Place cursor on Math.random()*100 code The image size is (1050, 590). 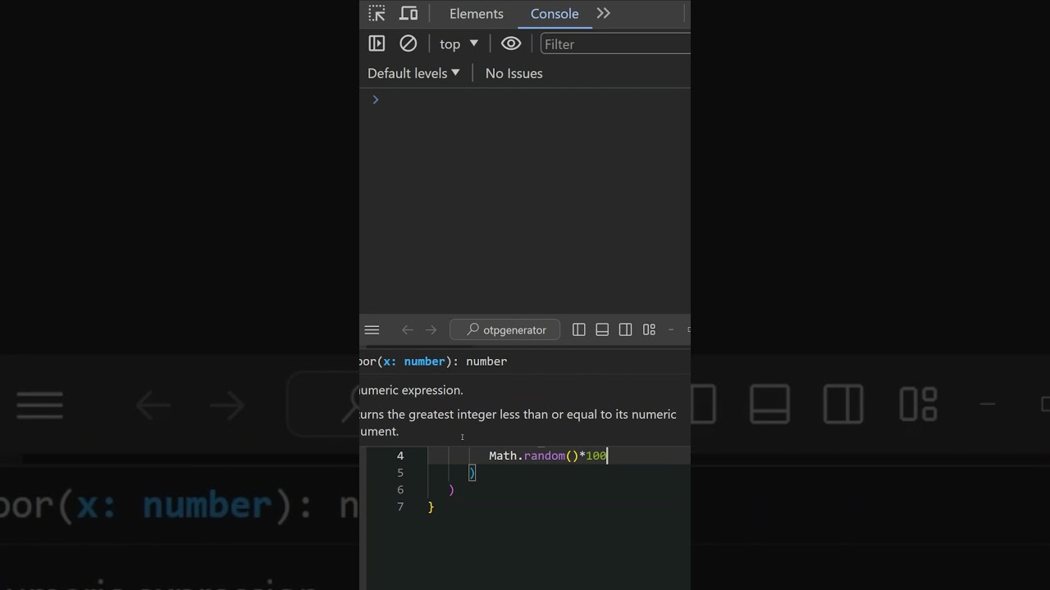[548, 456]
